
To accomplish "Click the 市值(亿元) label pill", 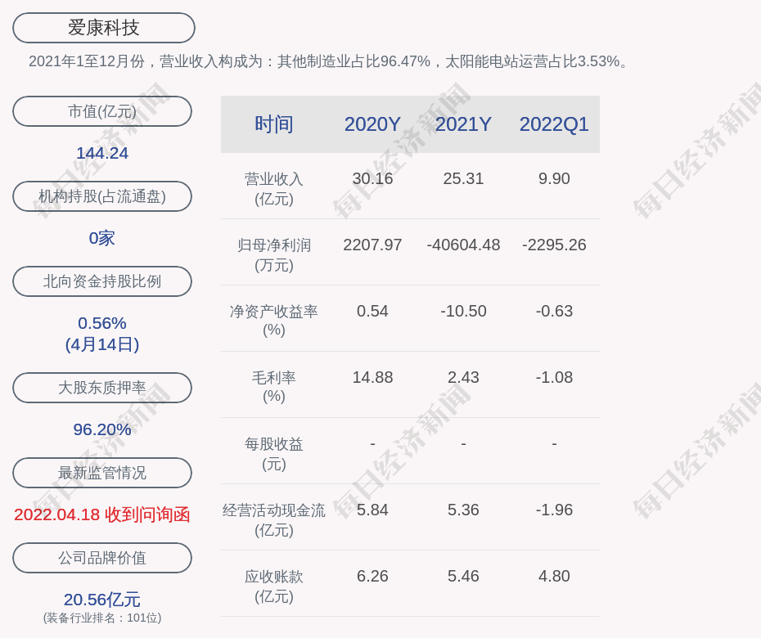I will [x=102, y=111].
